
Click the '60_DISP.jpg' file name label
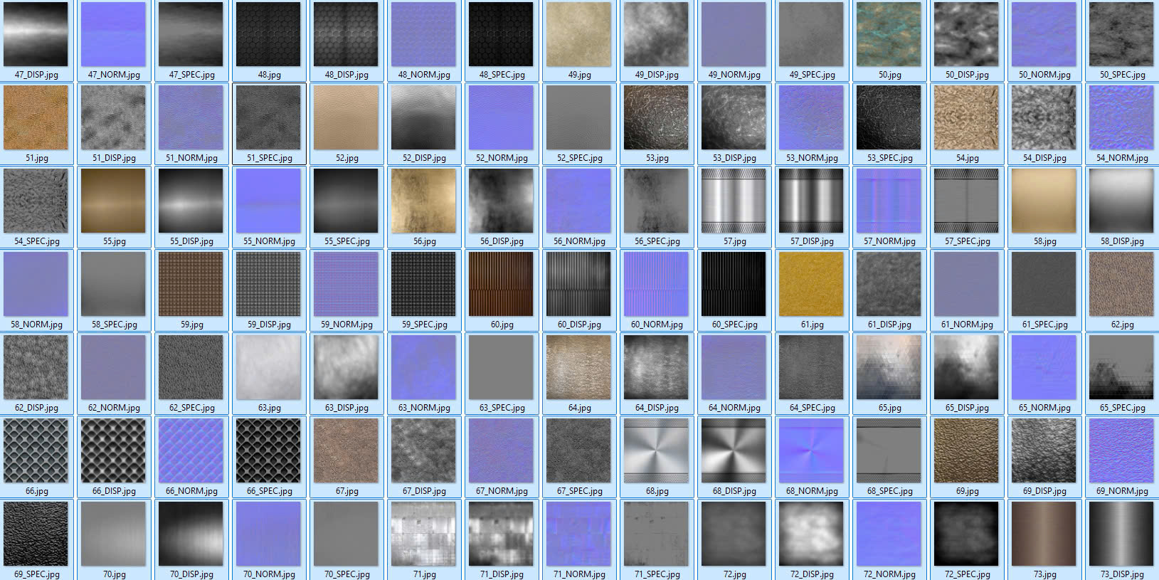coord(579,325)
